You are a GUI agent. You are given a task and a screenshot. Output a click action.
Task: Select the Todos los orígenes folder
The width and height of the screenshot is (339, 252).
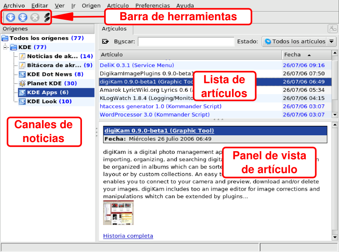(39, 38)
